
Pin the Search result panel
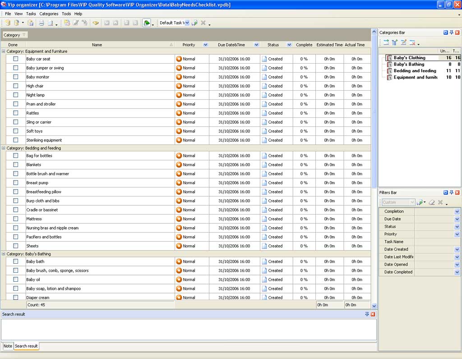click(367, 314)
